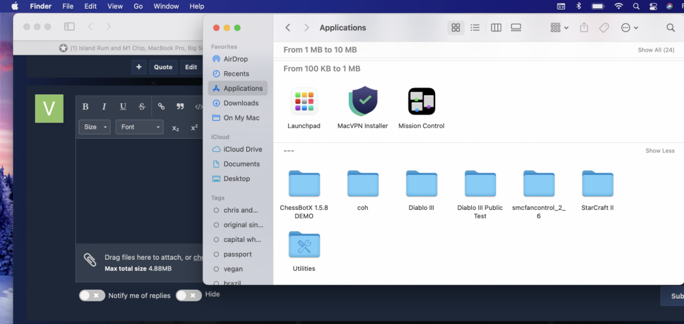Open the MacVPN Installer icon
The width and height of the screenshot is (684, 324).
[x=363, y=102]
